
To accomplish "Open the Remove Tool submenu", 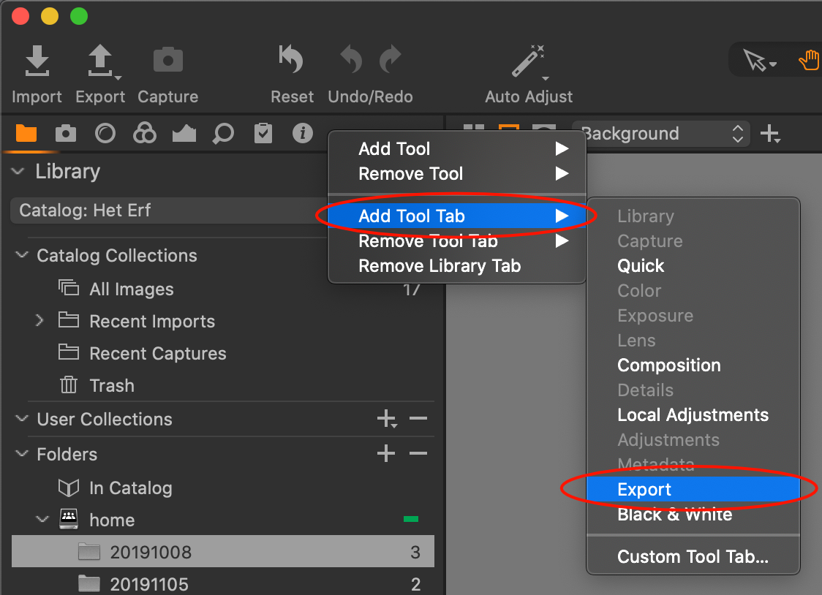I will click(x=456, y=173).
